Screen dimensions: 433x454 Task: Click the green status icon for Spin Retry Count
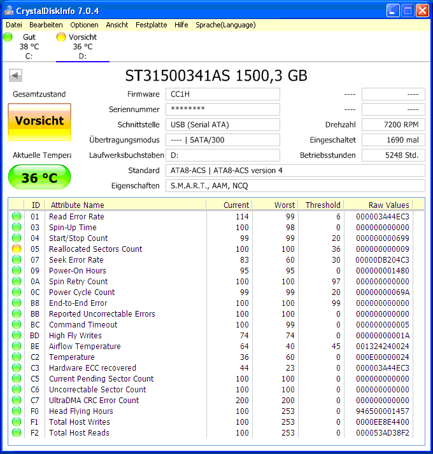click(x=17, y=281)
